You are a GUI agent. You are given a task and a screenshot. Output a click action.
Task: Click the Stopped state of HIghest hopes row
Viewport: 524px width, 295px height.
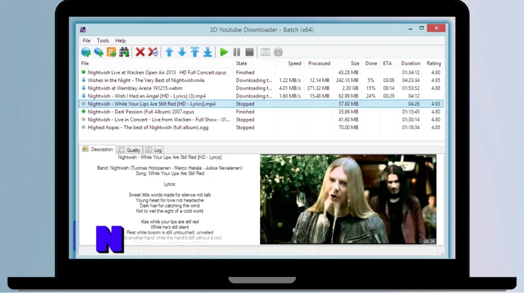click(x=245, y=128)
